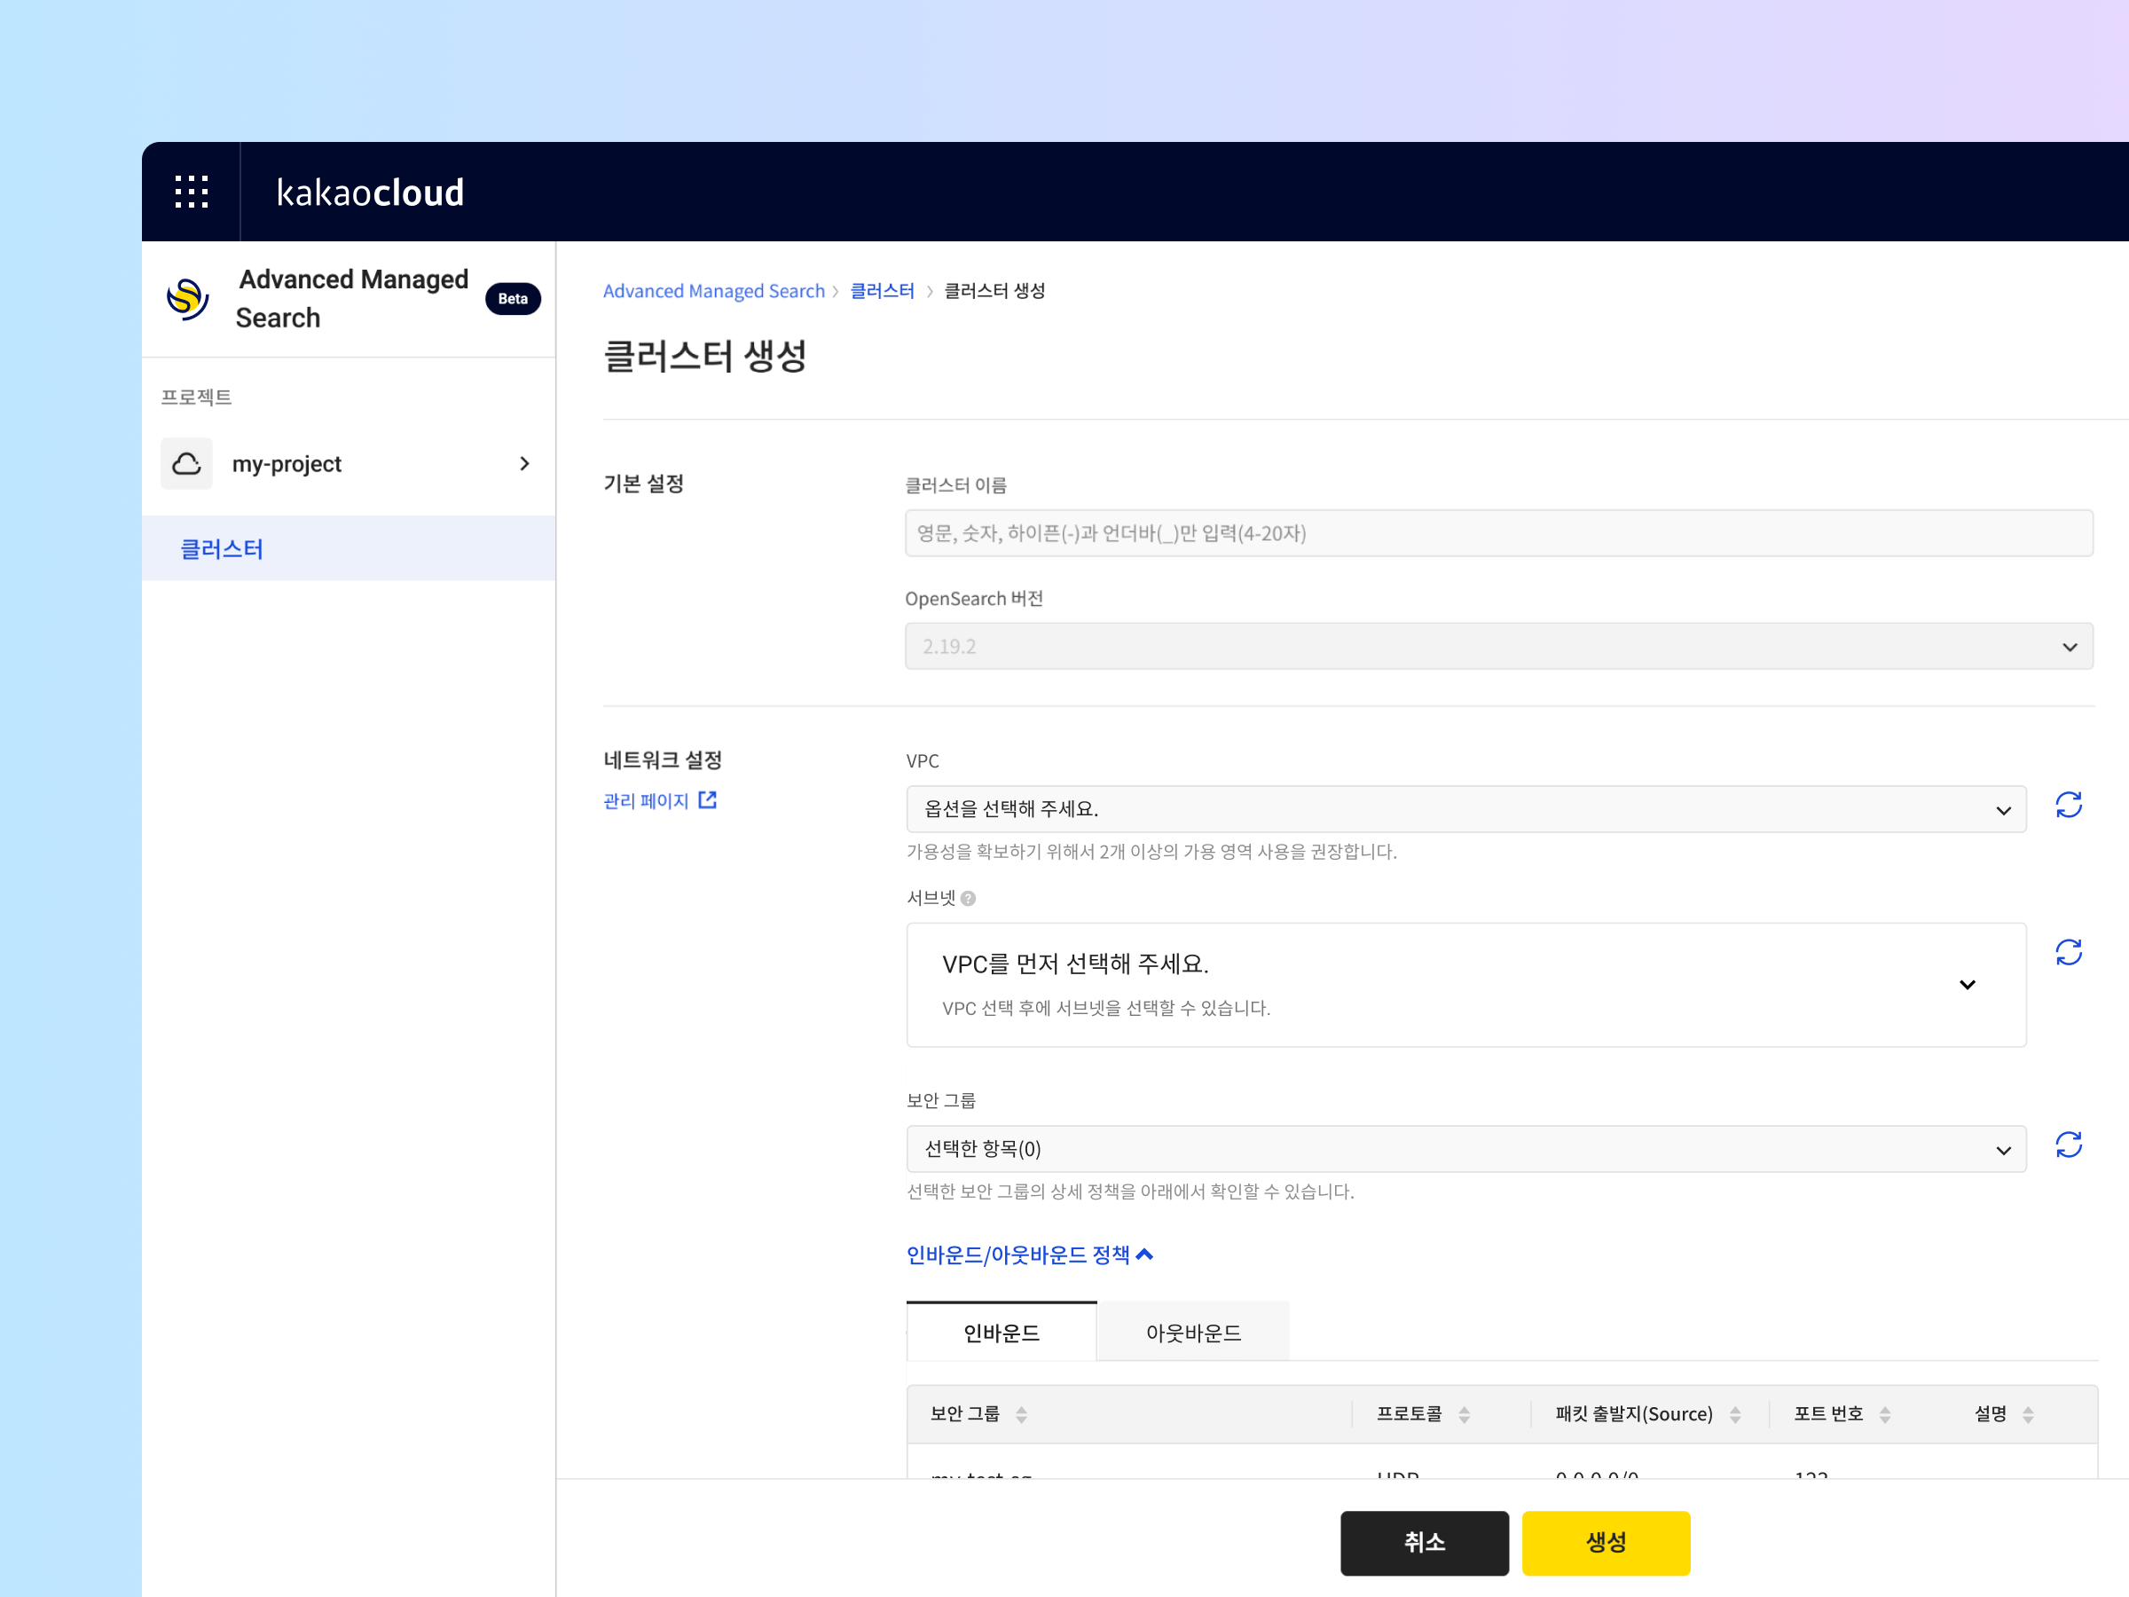Click the 생성 button
2129x1597 pixels.
coord(1606,1542)
